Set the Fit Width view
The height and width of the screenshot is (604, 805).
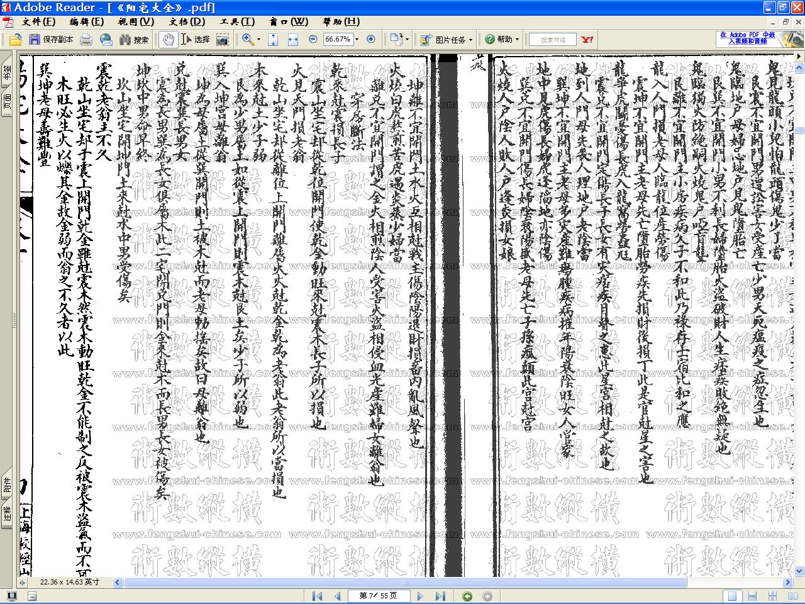292,40
